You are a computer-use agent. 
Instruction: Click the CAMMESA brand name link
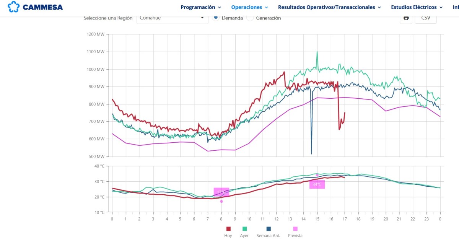tap(43, 7)
